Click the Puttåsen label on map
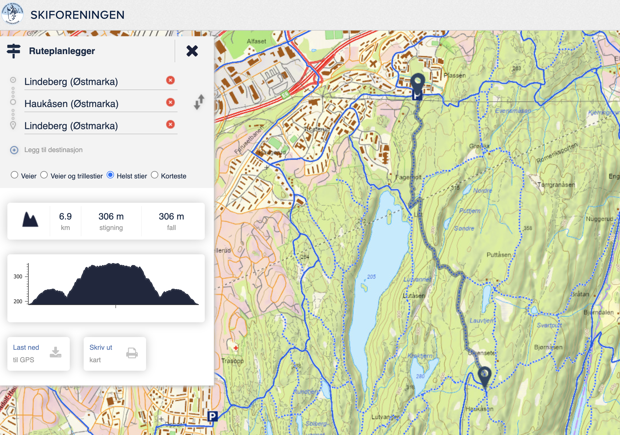Viewport: 620px width, 435px height. click(x=499, y=255)
